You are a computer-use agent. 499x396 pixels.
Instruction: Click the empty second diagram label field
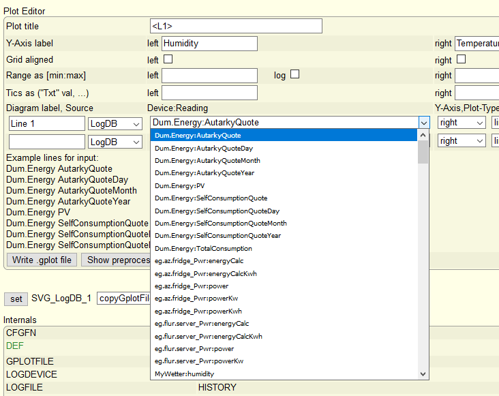pos(47,142)
